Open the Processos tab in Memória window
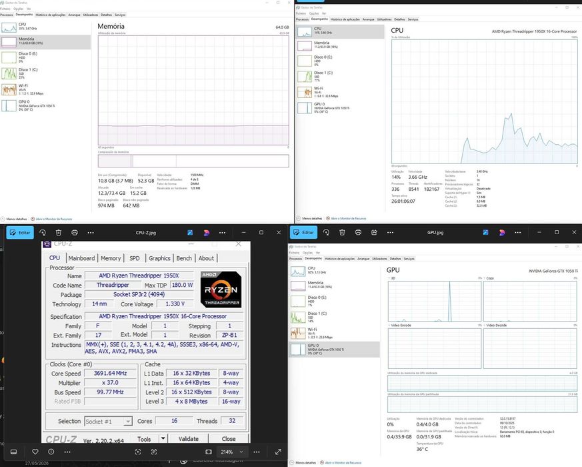This screenshot has width=582, height=467. [x=7, y=15]
